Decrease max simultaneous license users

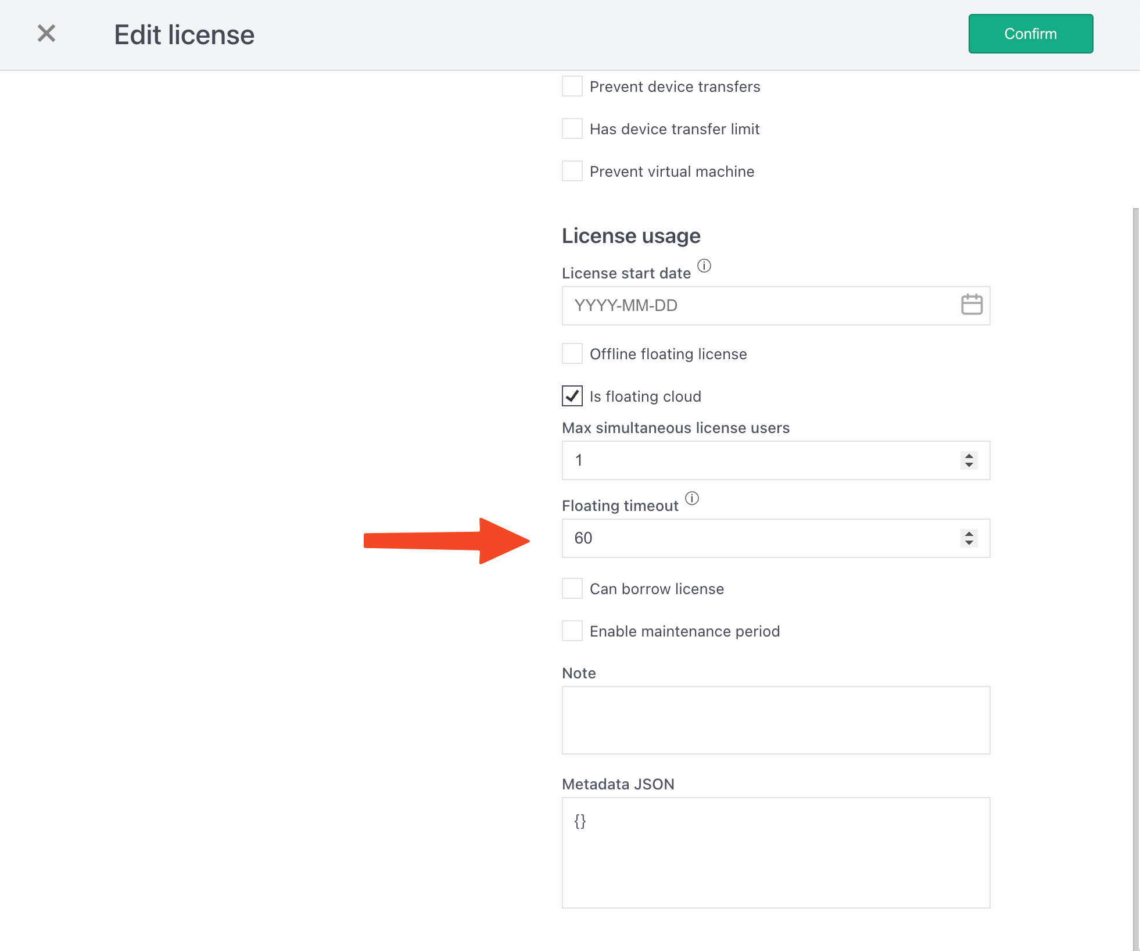[969, 464]
